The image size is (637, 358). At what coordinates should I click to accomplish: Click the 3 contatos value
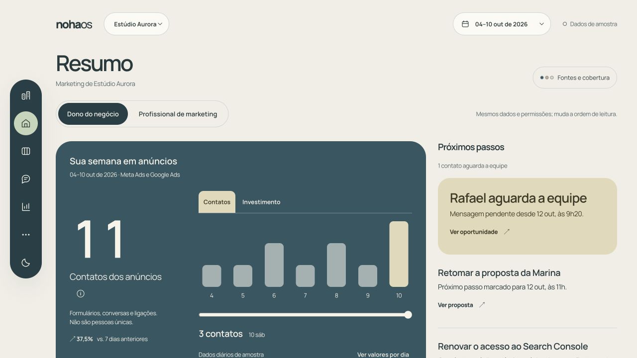click(220, 334)
